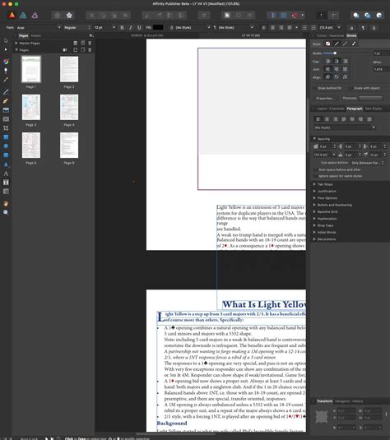Select the Page 2 thumbnail
Screen dimensions: 390x440
tap(69, 69)
